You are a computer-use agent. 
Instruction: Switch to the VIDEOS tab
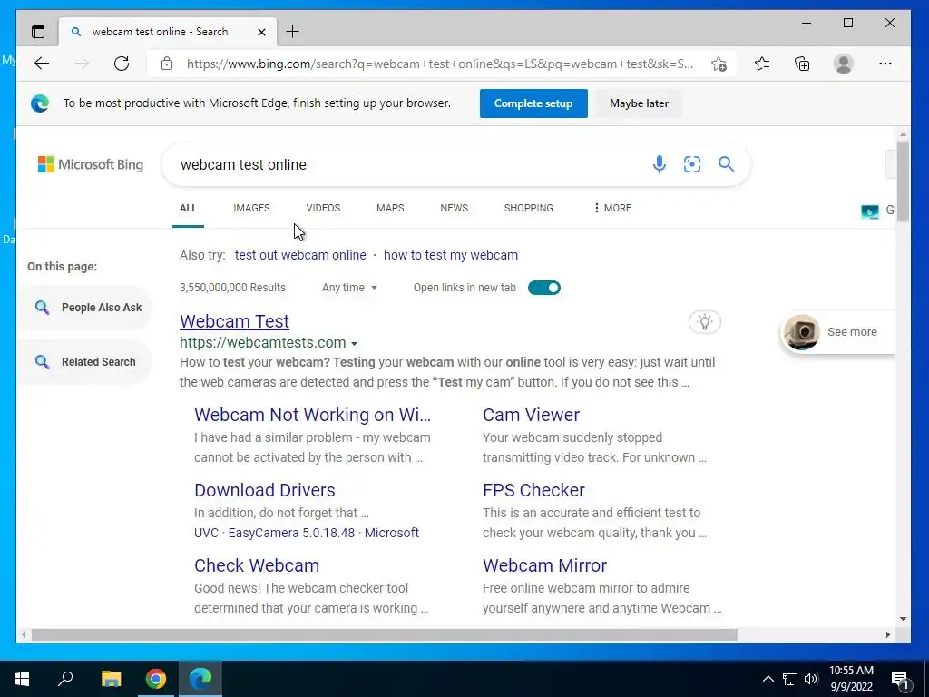click(x=323, y=208)
